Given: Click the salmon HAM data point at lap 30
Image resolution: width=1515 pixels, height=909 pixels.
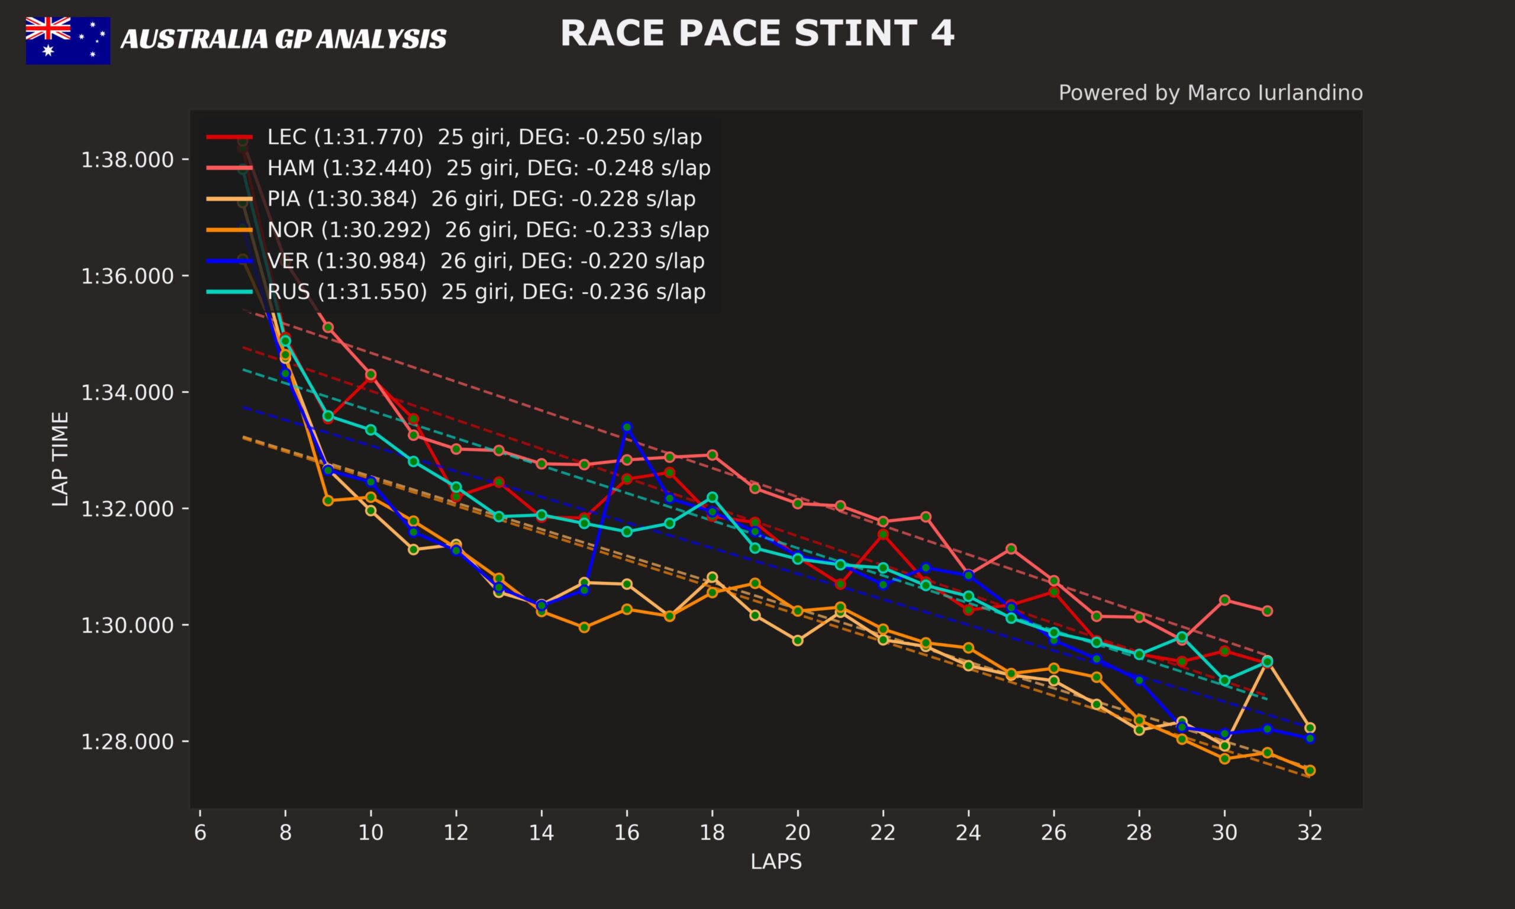Looking at the screenshot, I should [1225, 599].
